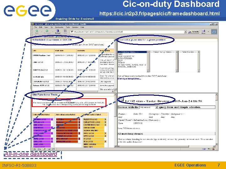
Task: Click the Reload toolbar button
Action: (57, 32)
